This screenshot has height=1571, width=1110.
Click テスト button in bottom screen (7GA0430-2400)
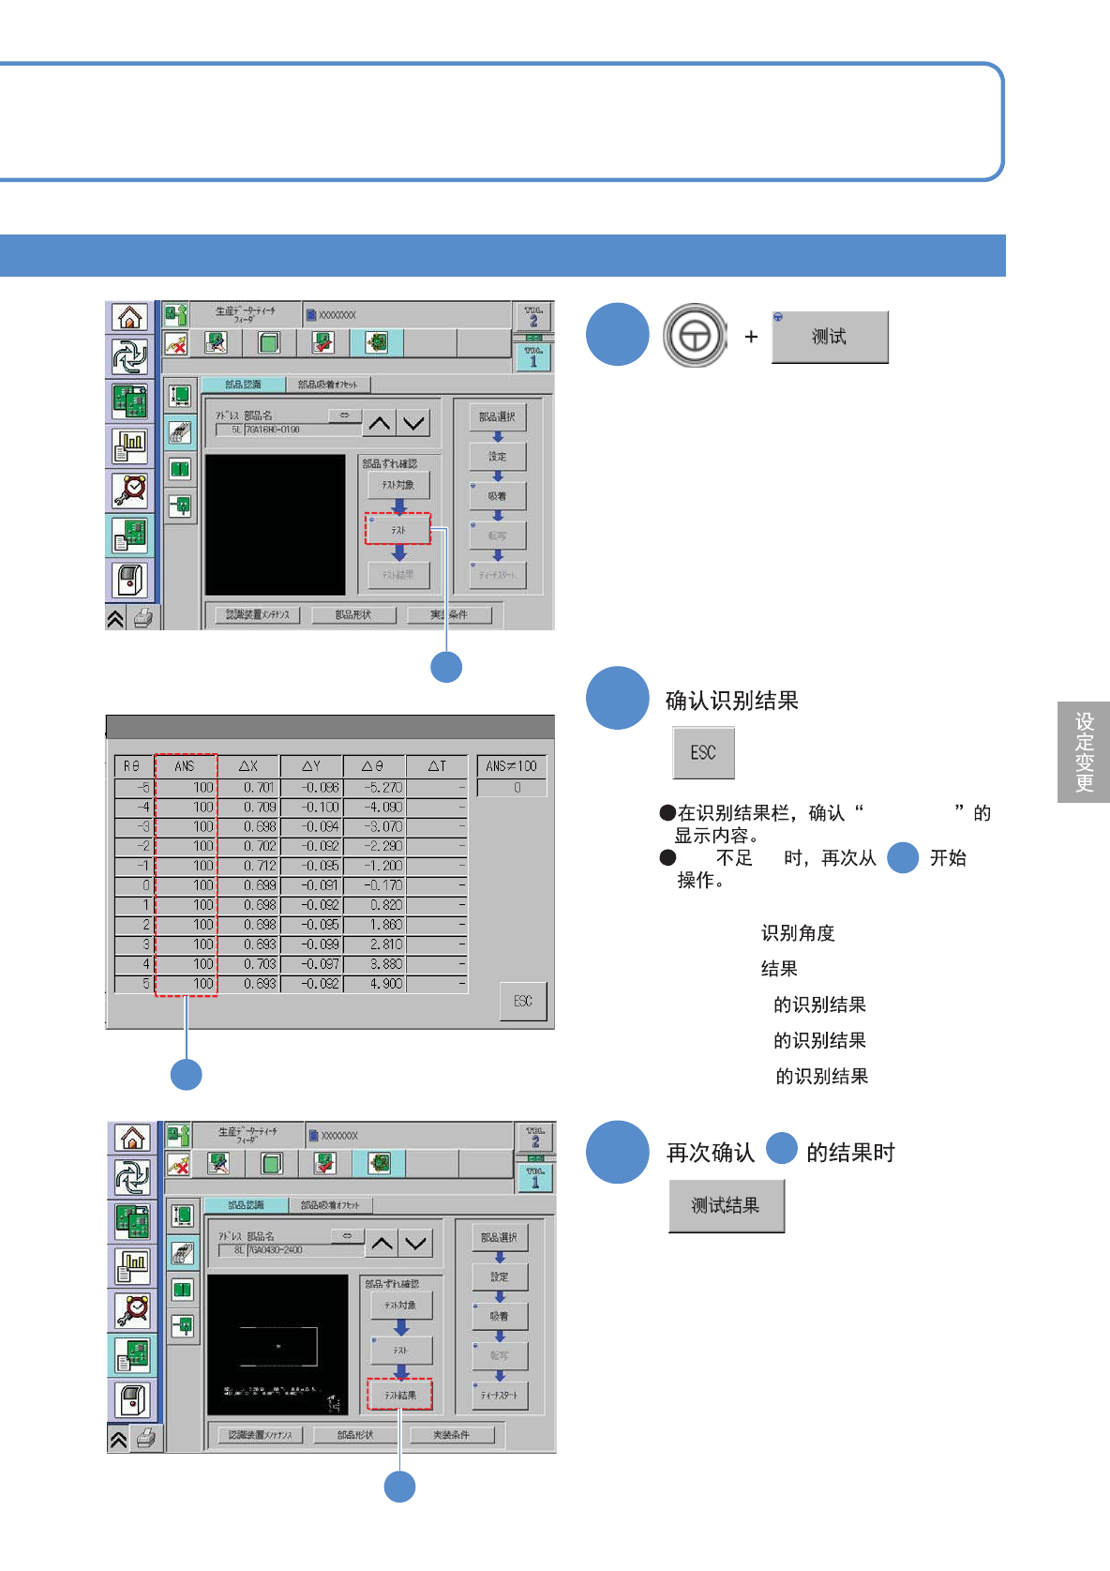click(x=400, y=1351)
